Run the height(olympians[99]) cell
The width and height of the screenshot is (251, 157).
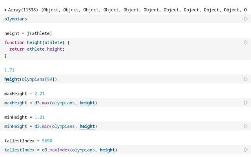[x=246, y=79]
